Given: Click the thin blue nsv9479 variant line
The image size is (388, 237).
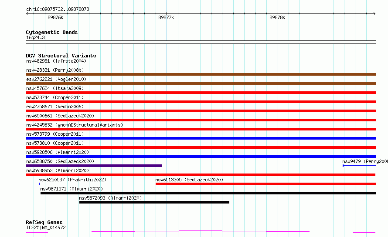Looking at the screenshot, I should tap(359, 166).
